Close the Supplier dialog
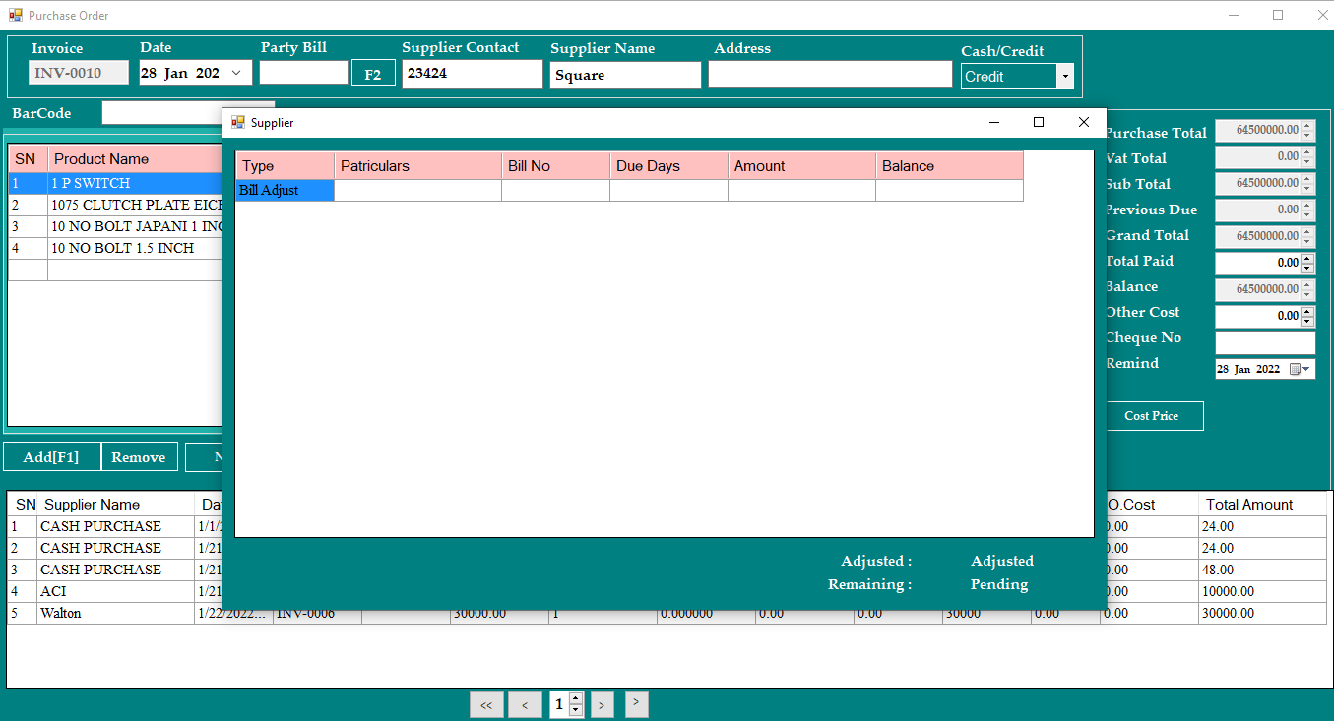Viewport: 1334px width, 721px height. pyautogui.click(x=1083, y=123)
